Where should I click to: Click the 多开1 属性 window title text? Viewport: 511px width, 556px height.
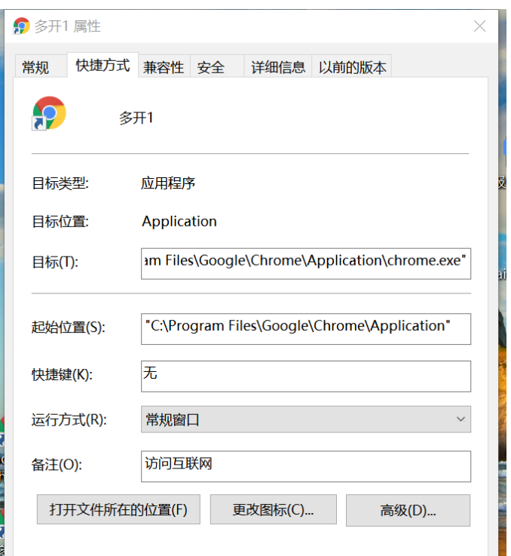68,26
